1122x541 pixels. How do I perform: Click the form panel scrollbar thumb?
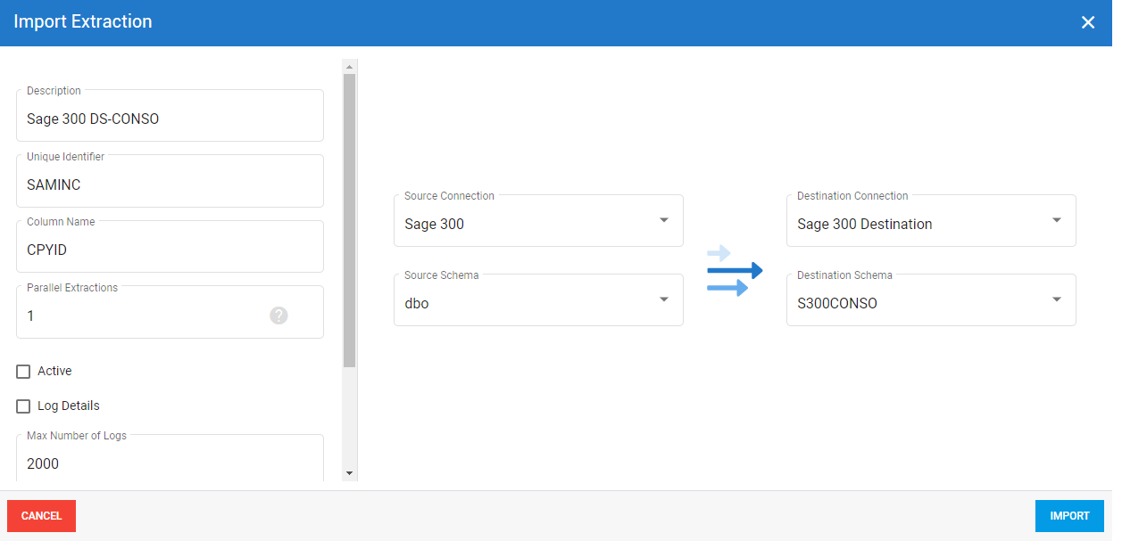pyautogui.click(x=349, y=220)
